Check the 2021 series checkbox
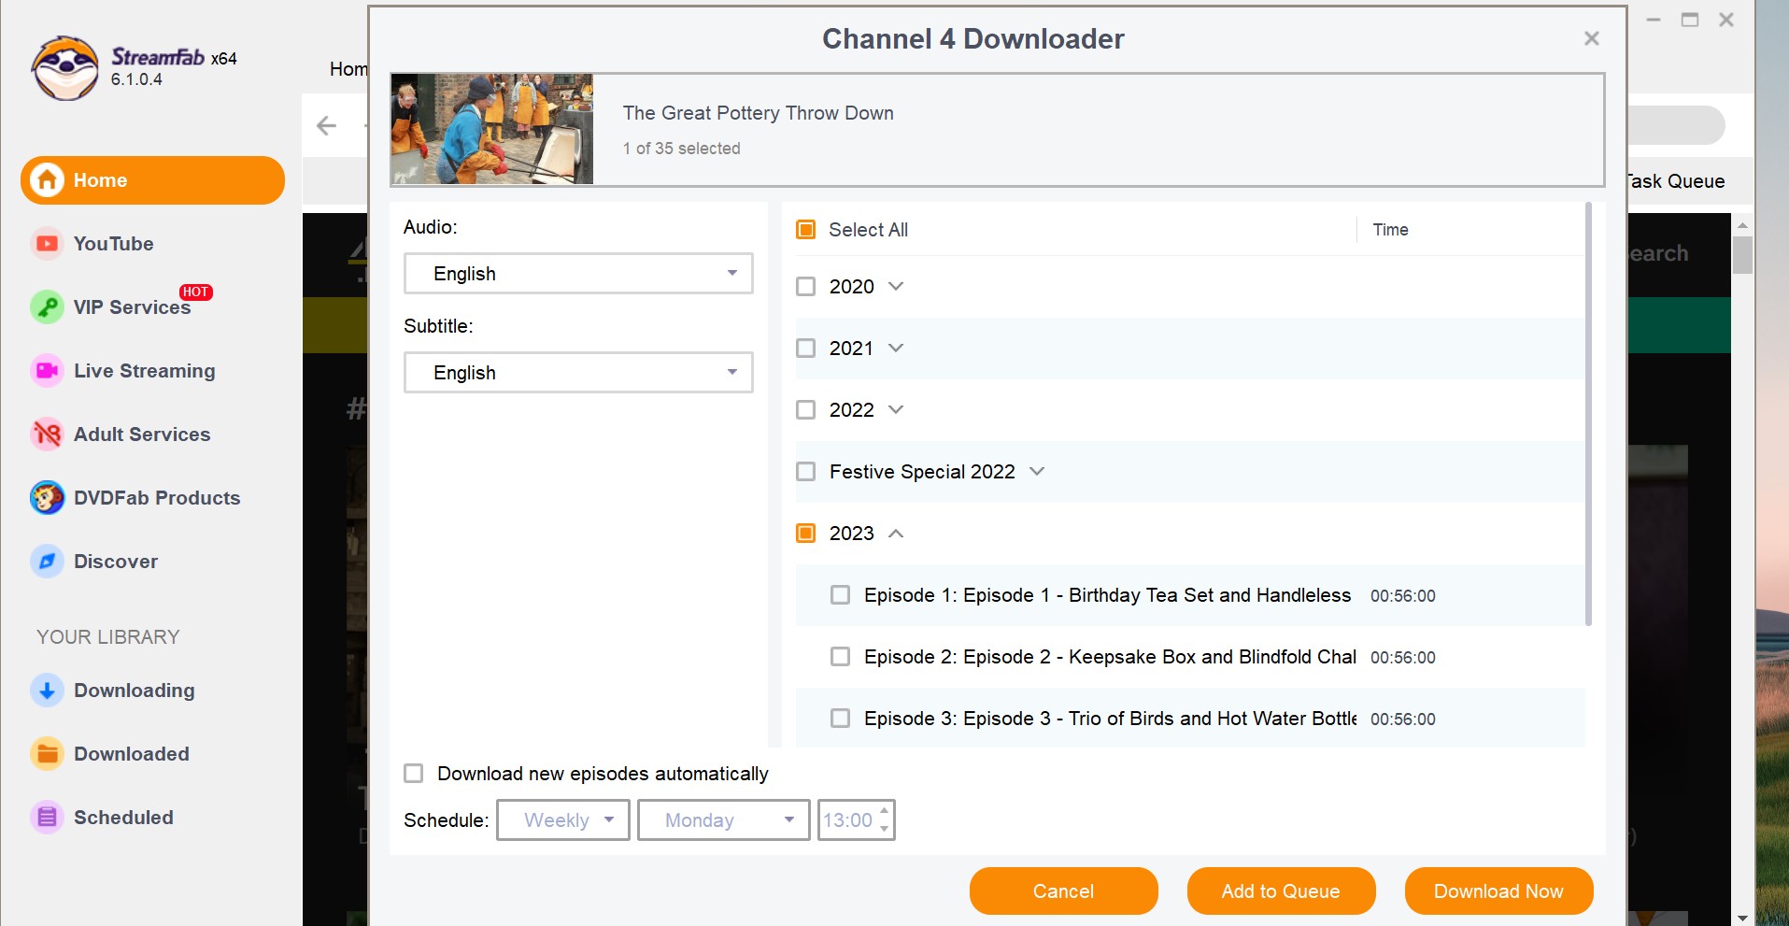Screen dimensions: 1789x926 [x=805, y=349]
